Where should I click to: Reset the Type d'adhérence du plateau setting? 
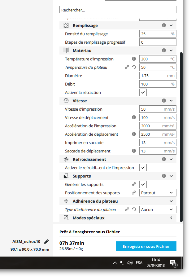pyautogui.click(x=134, y=209)
